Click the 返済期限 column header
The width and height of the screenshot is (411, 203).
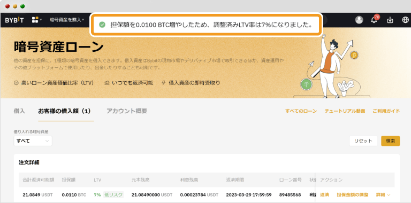coord(235,179)
